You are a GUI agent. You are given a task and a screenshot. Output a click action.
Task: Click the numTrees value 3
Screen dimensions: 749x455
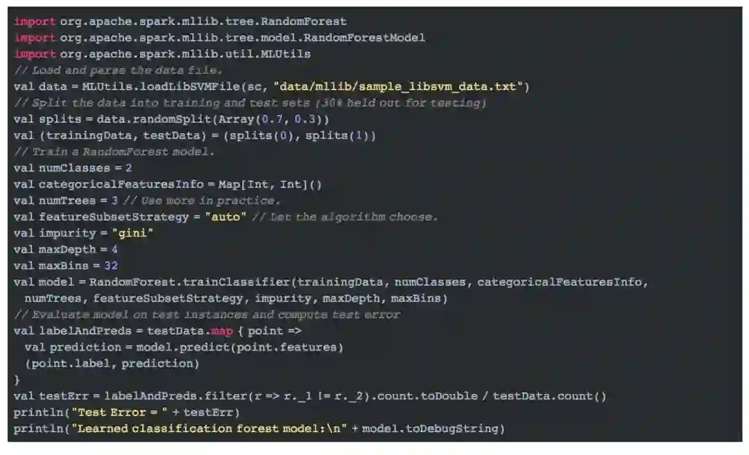(114, 200)
